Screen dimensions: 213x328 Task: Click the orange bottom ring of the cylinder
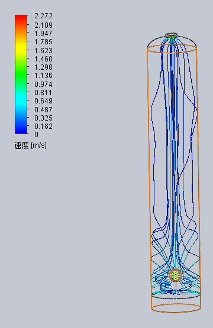[x=176, y=308]
